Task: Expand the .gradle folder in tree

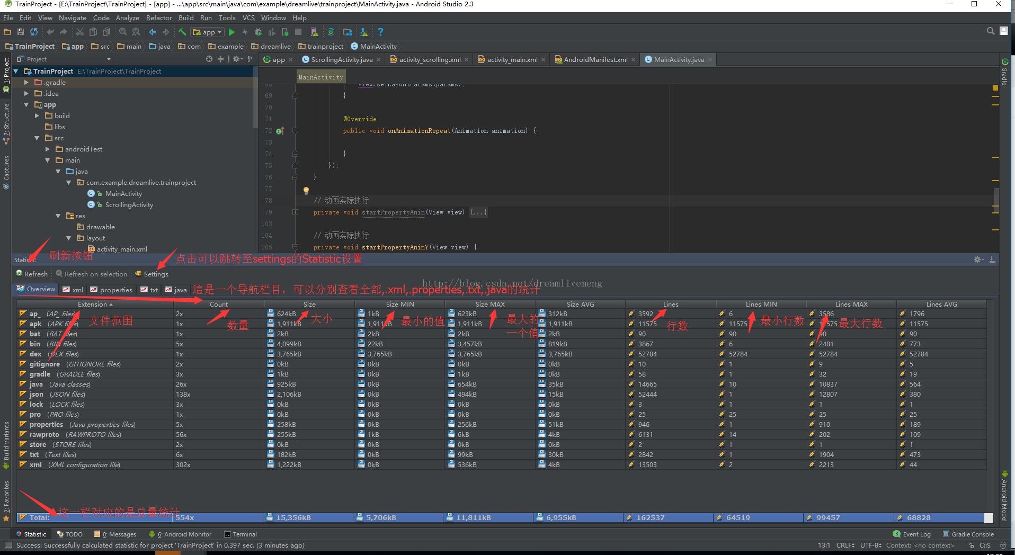Action: (26, 83)
